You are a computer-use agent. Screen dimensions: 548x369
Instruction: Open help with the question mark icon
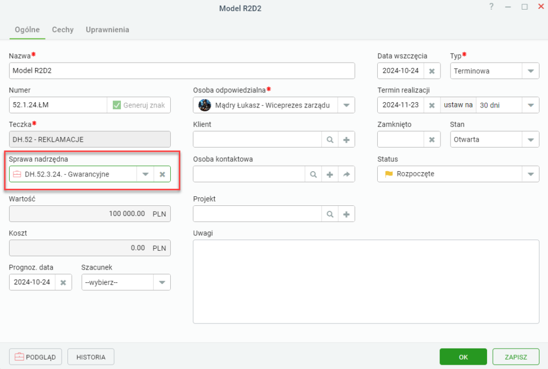pyautogui.click(x=491, y=6)
